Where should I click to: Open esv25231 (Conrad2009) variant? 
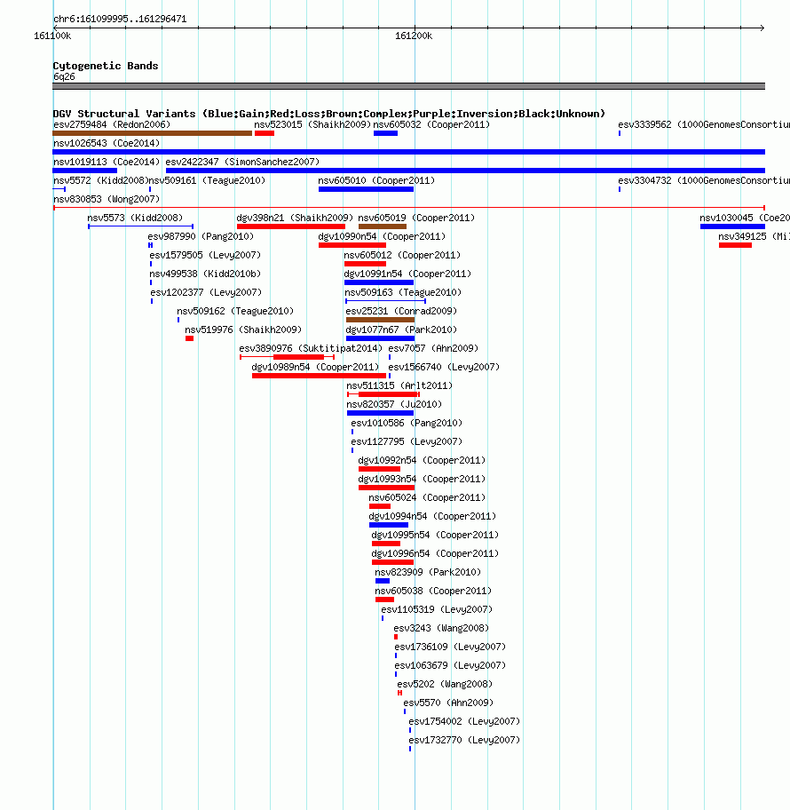pos(401,311)
